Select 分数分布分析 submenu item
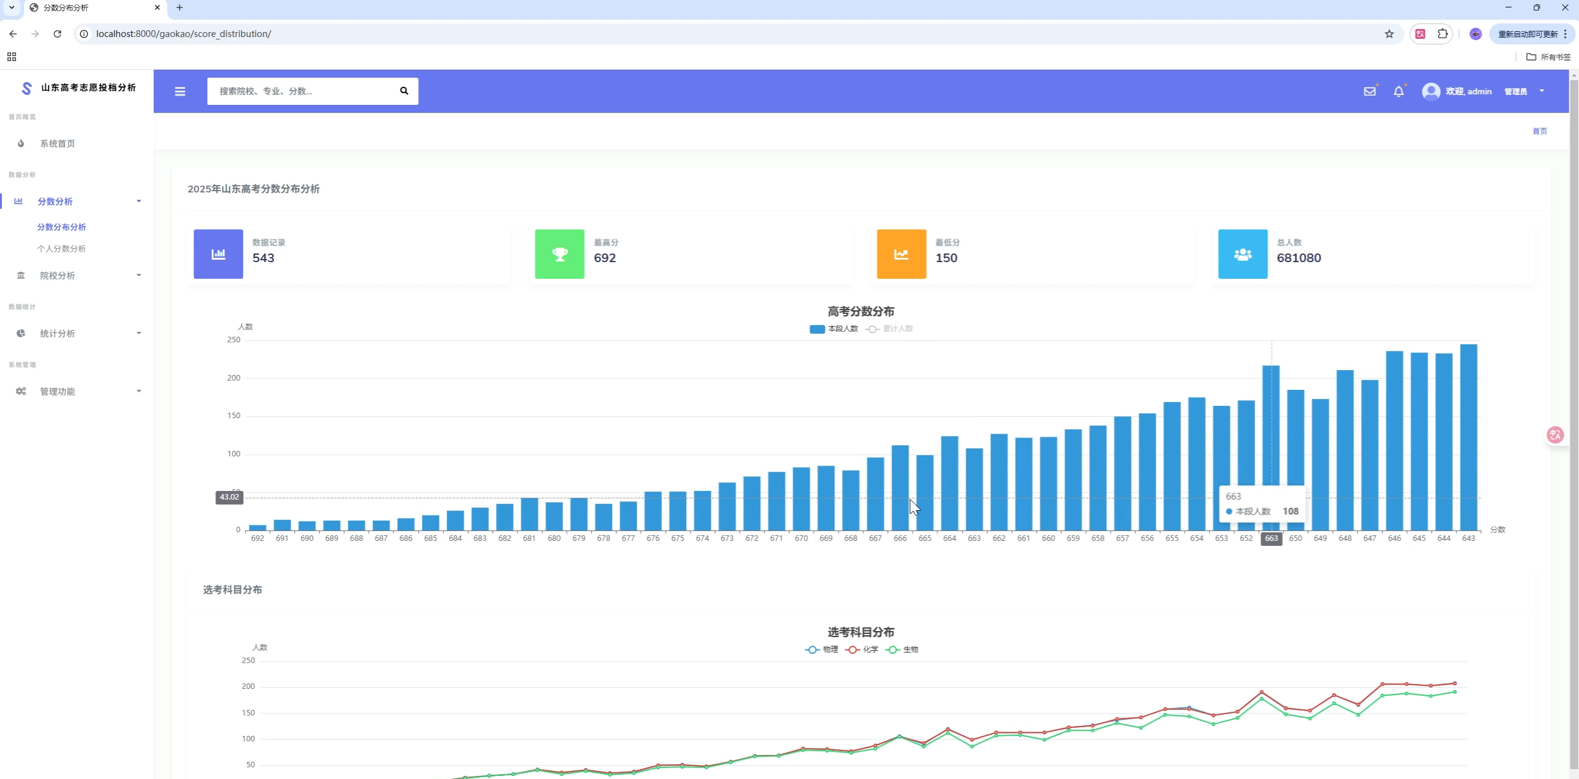Screen dimensions: 1579x779 pyautogui.click(x=62, y=227)
